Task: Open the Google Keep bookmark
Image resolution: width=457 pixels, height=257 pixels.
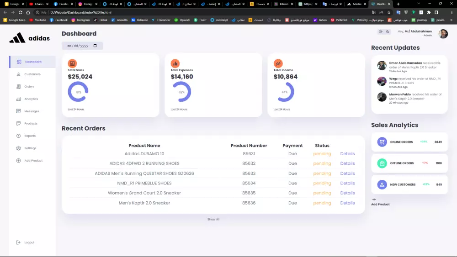Action: click(x=14, y=20)
